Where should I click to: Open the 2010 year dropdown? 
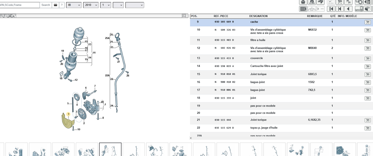tap(91, 5)
